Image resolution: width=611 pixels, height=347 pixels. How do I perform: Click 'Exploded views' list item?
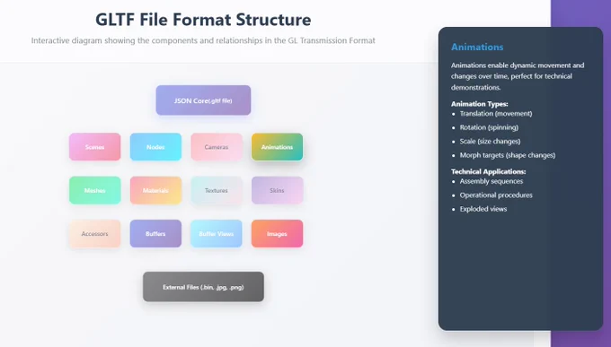click(483, 209)
